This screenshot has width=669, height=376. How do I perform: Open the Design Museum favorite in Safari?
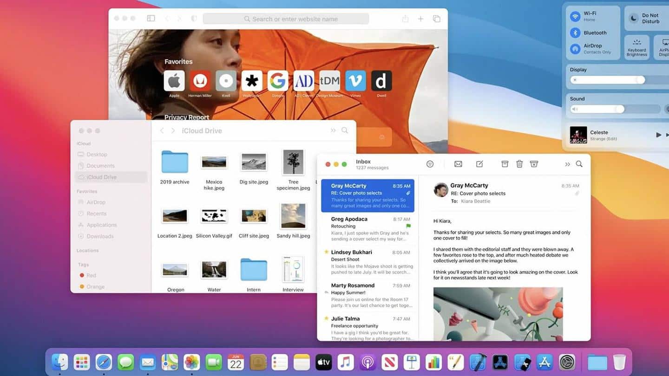point(329,81)
